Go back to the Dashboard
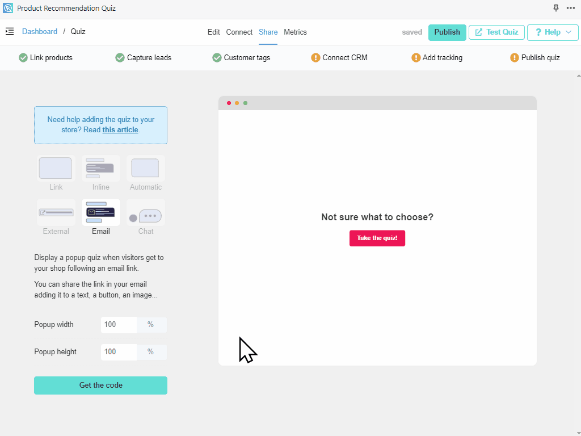 tap(40, 32)
